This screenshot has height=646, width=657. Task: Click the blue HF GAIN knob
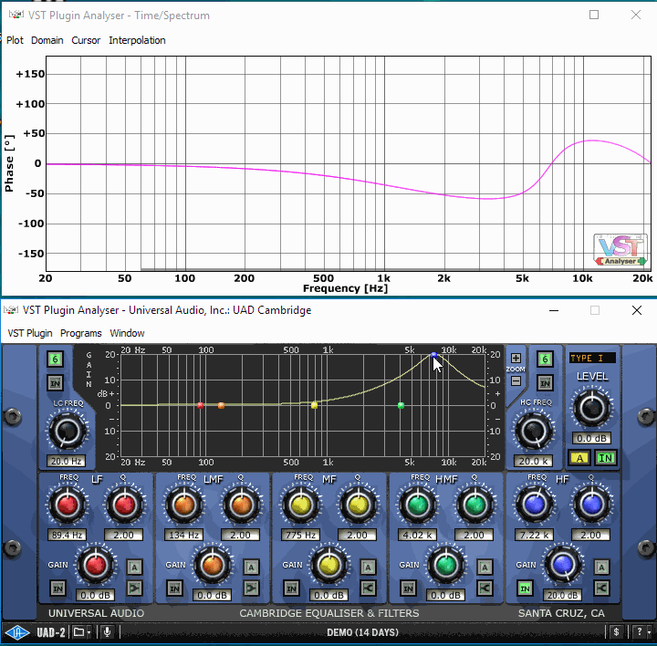click(563, 565)
